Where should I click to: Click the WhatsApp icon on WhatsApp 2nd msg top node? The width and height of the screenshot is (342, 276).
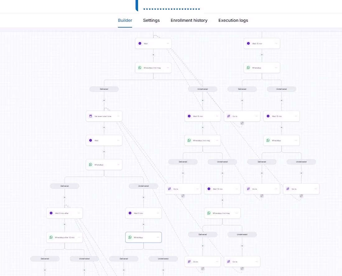pos(140,68)
